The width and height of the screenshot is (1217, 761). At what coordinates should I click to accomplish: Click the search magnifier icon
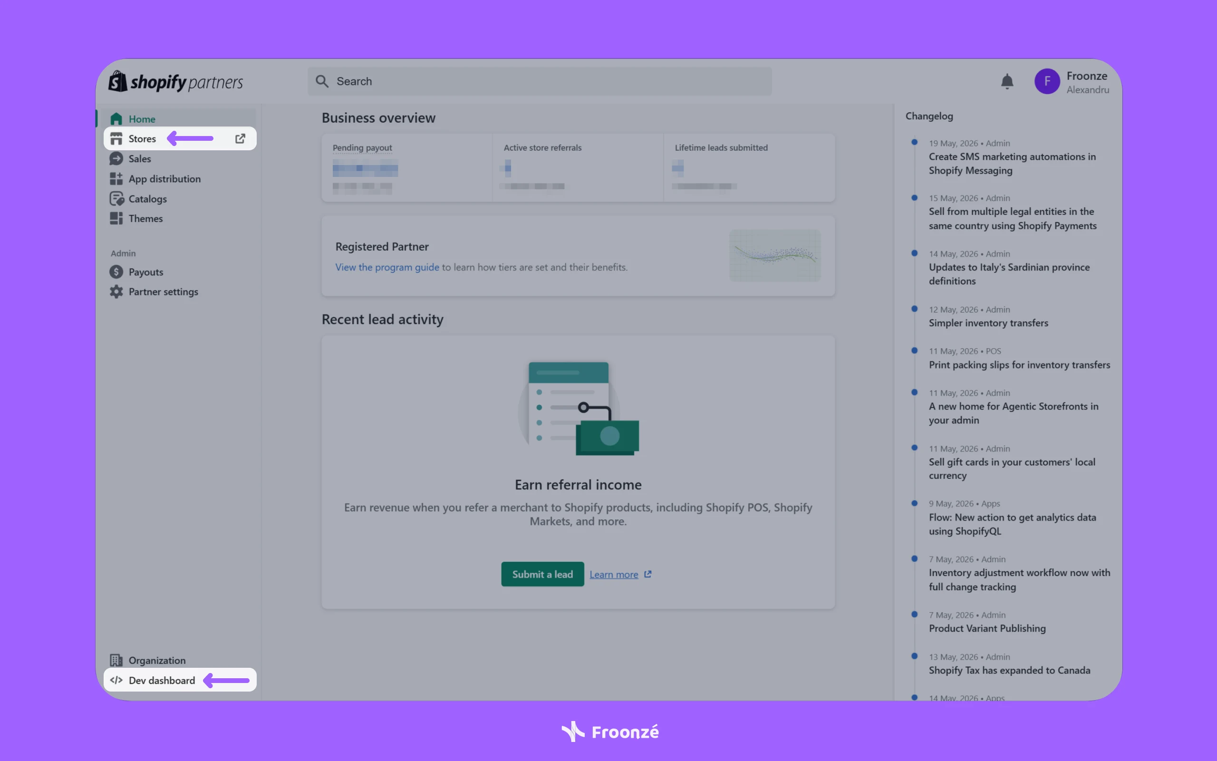(x=322, y=81)
